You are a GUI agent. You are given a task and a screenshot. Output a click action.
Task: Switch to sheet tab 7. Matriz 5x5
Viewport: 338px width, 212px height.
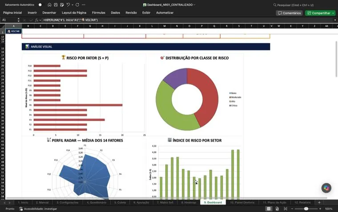pyautogui.click(x=165, y=203)
